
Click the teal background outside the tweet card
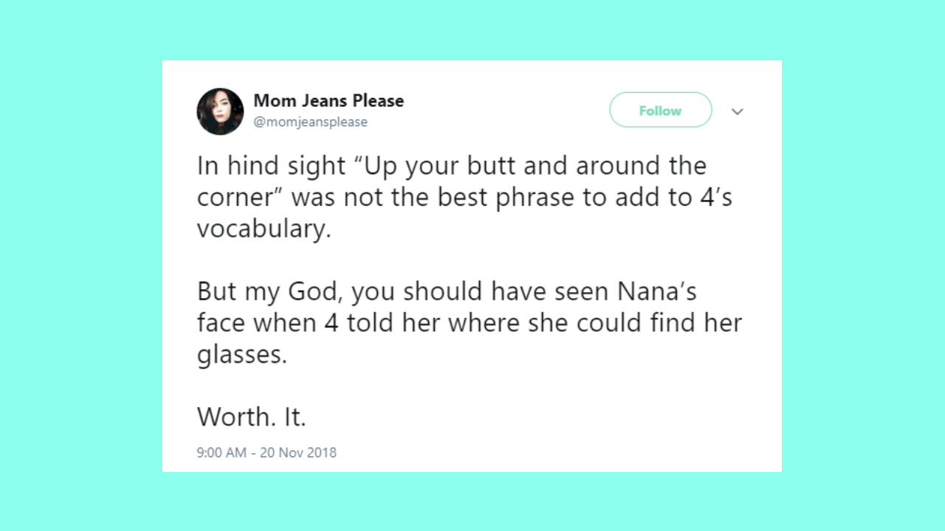81,265
